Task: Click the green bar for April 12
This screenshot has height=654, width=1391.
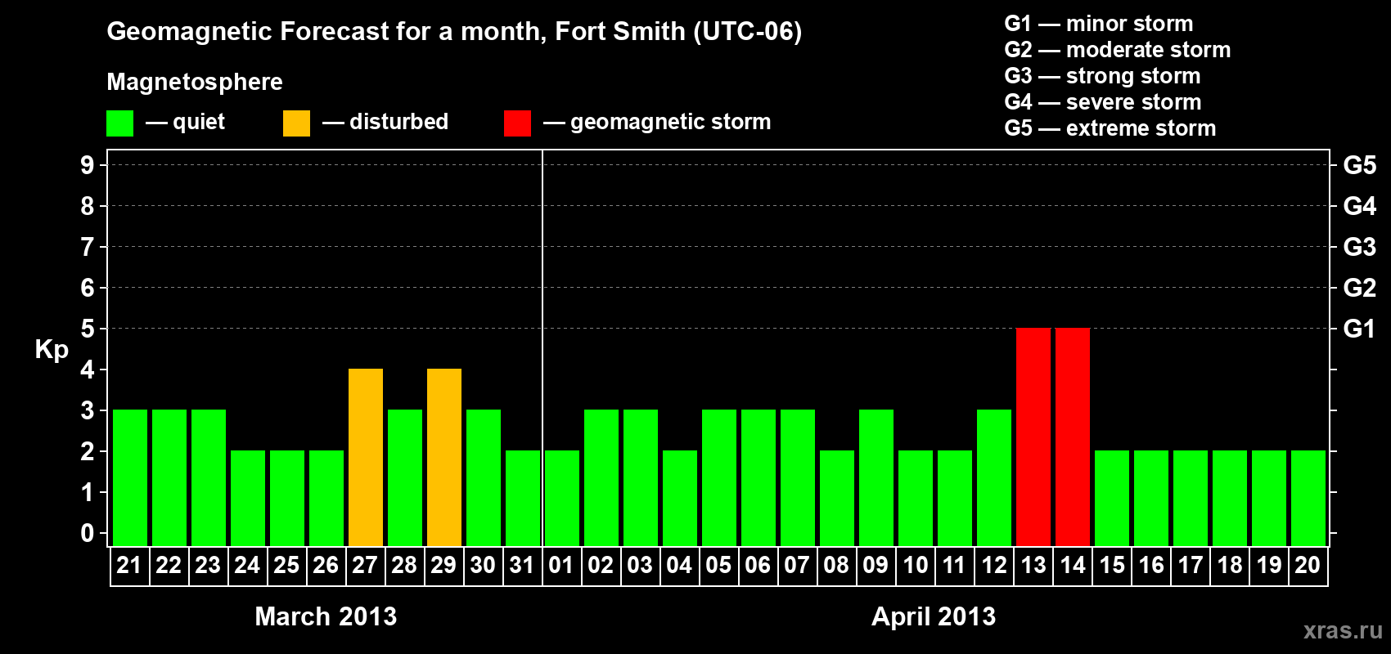Action: click(994, 478)
